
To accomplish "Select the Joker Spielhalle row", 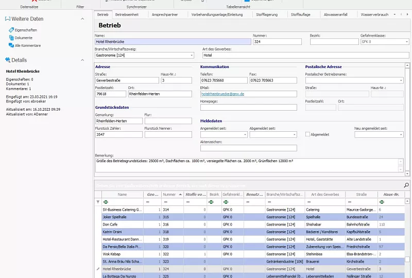I will [x=253, y=217].
